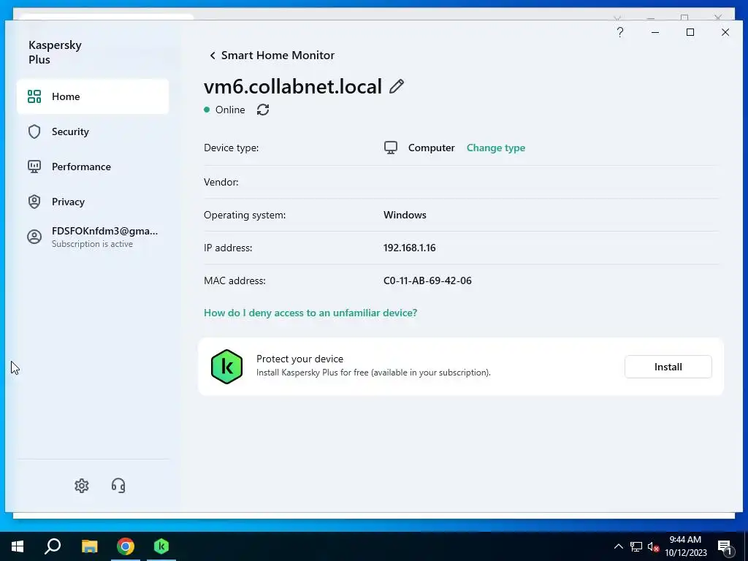Screen dimensions: 748x561
Task: Click the muted volume tray icon
Action: tap(653, 546)
